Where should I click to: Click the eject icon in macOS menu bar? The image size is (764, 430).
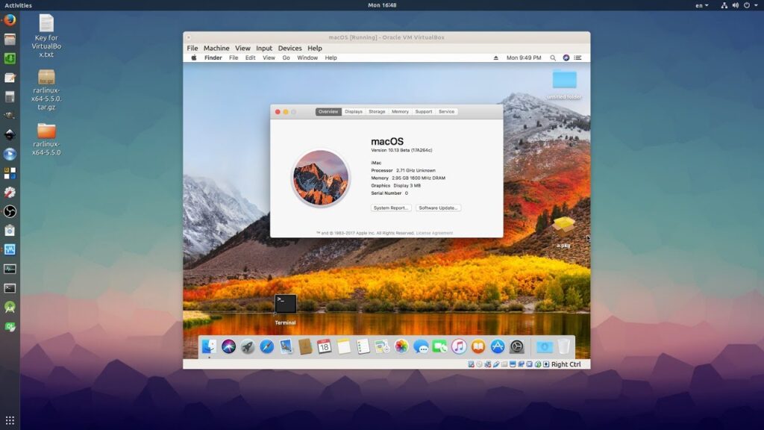[495, 57]
